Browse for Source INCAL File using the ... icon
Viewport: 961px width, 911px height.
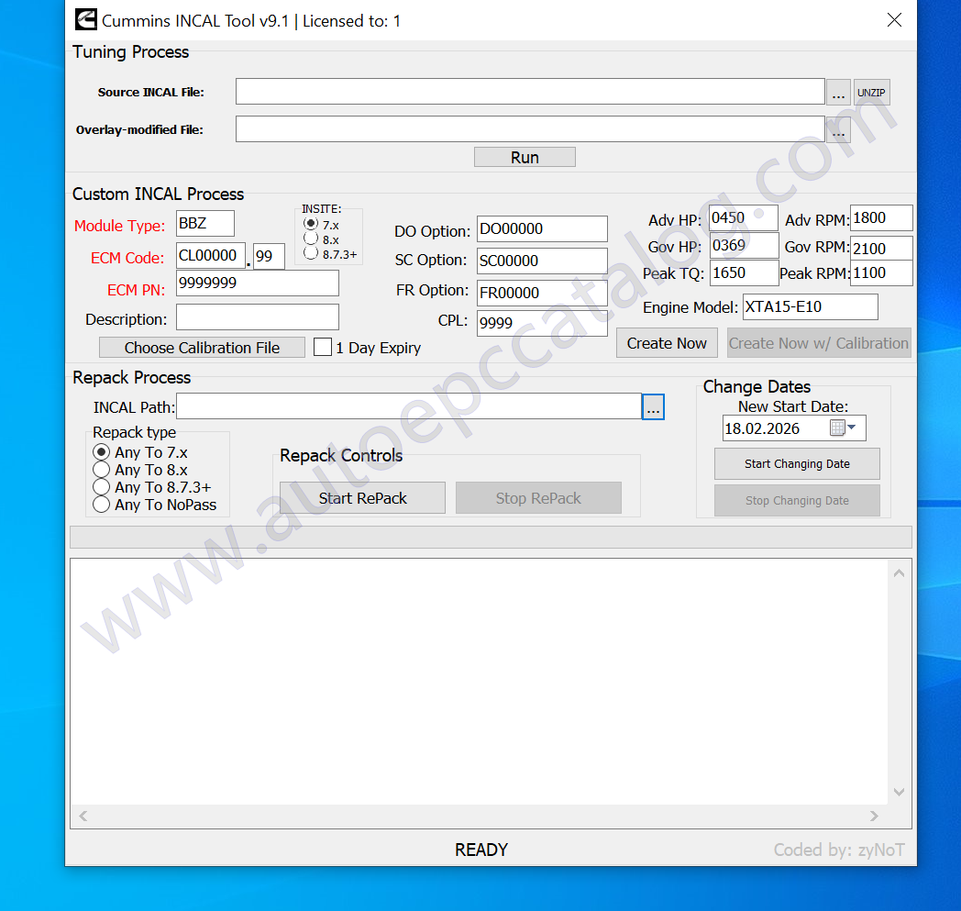(838, 92)
